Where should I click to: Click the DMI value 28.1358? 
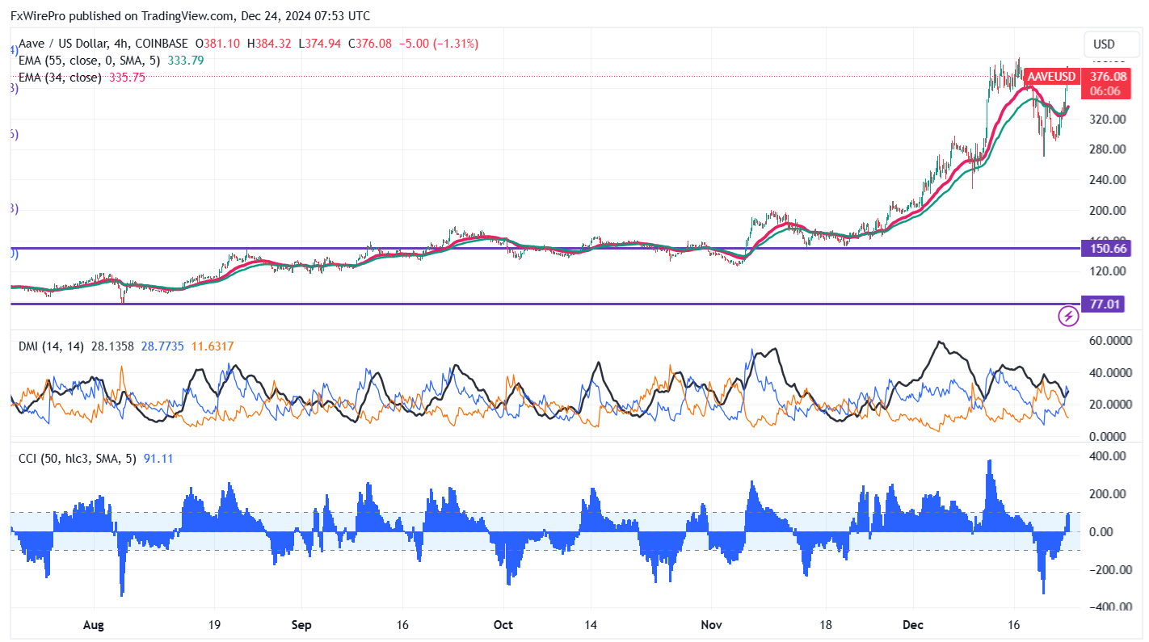tap(113, 346)
